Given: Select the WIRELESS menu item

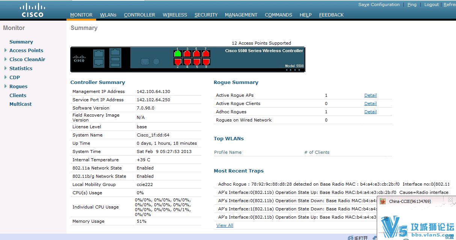Looking at the screenshot, I should 175,15.
